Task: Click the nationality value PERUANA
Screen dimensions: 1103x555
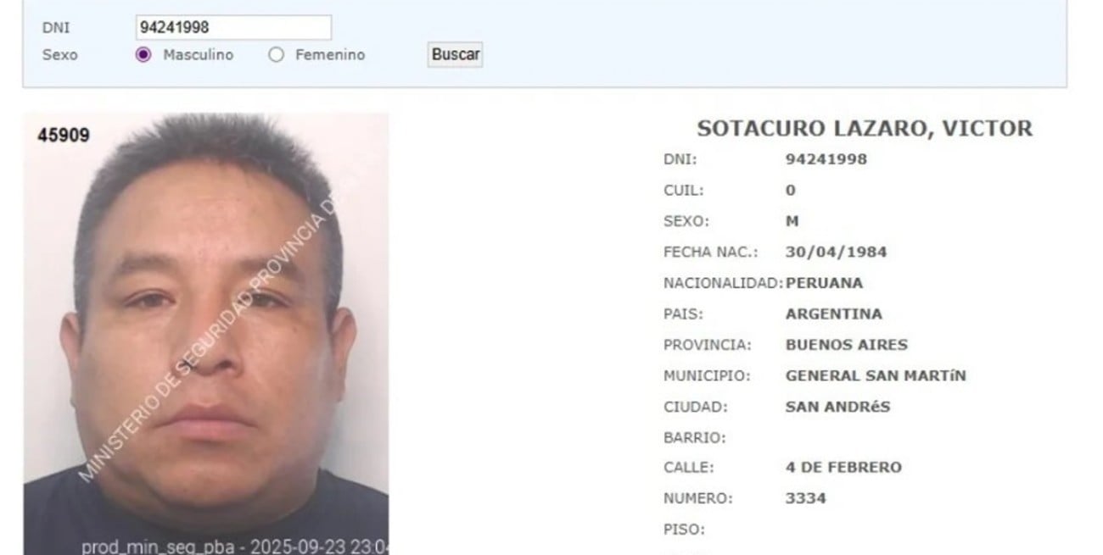Action: tap(824, 283)
